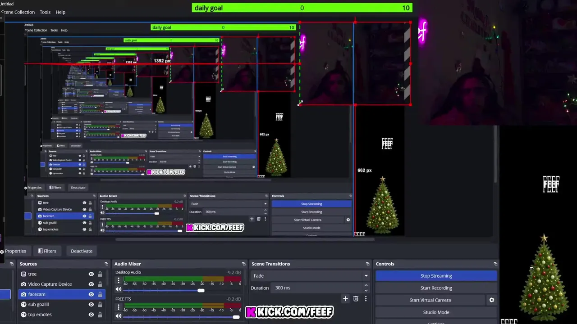577x324 pixels.
Task: Open Desktop Audio options three-dot menu
Action: click(119, 281)
